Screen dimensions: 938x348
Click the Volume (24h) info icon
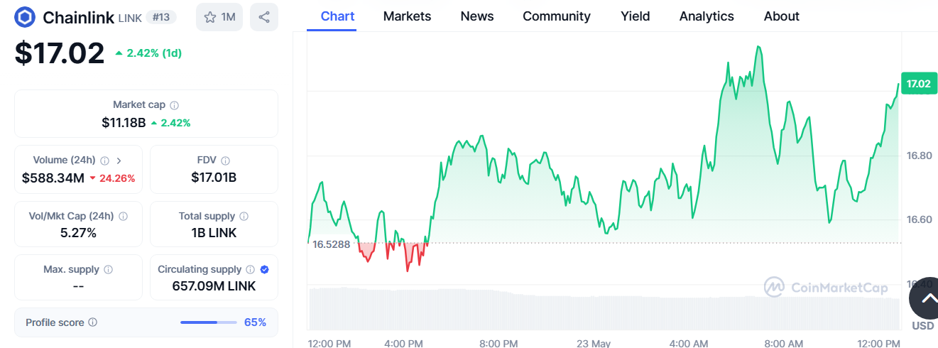tap(104, 161)
